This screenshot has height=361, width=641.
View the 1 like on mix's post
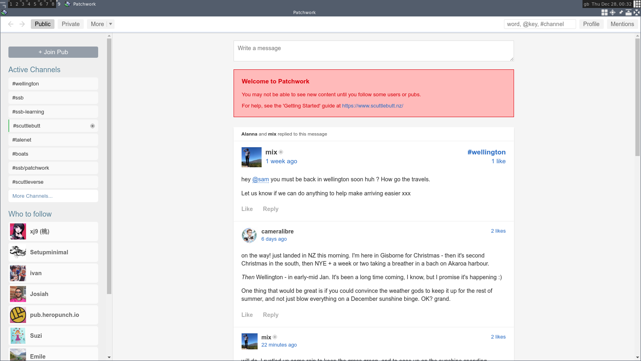[498, 161]
